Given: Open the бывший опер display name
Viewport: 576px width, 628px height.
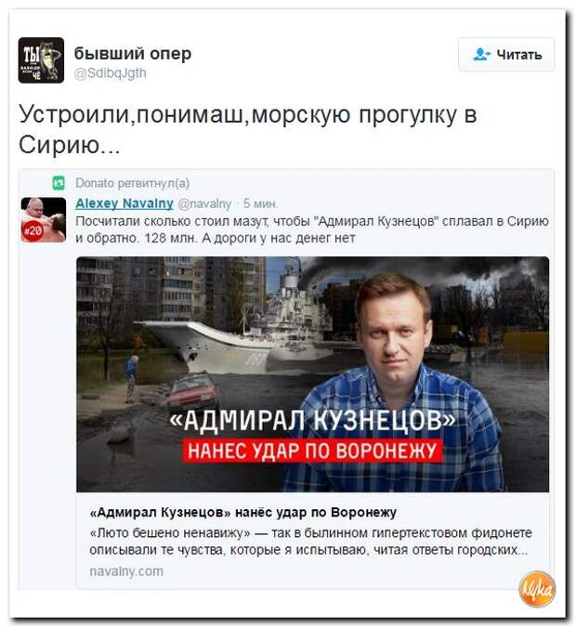Looking at the screenshot, I should point(133,53).
